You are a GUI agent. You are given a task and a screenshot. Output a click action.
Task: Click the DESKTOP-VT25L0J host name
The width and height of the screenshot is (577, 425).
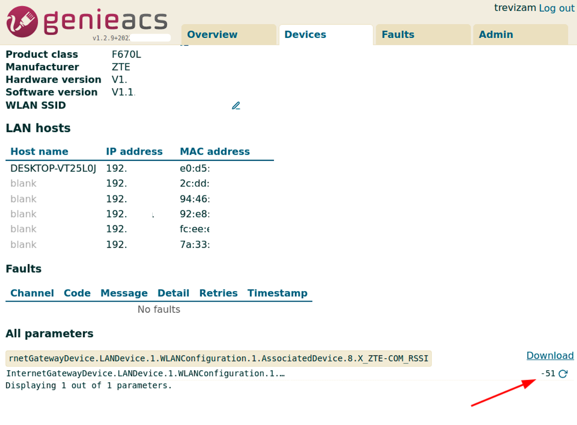[x=53, y=168]
